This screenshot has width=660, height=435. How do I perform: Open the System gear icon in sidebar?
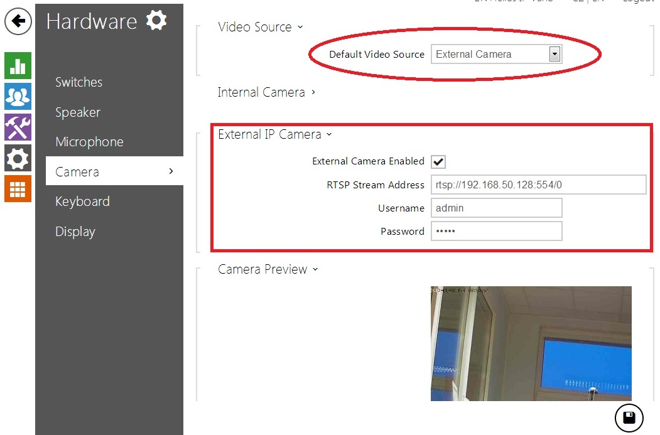18,158
